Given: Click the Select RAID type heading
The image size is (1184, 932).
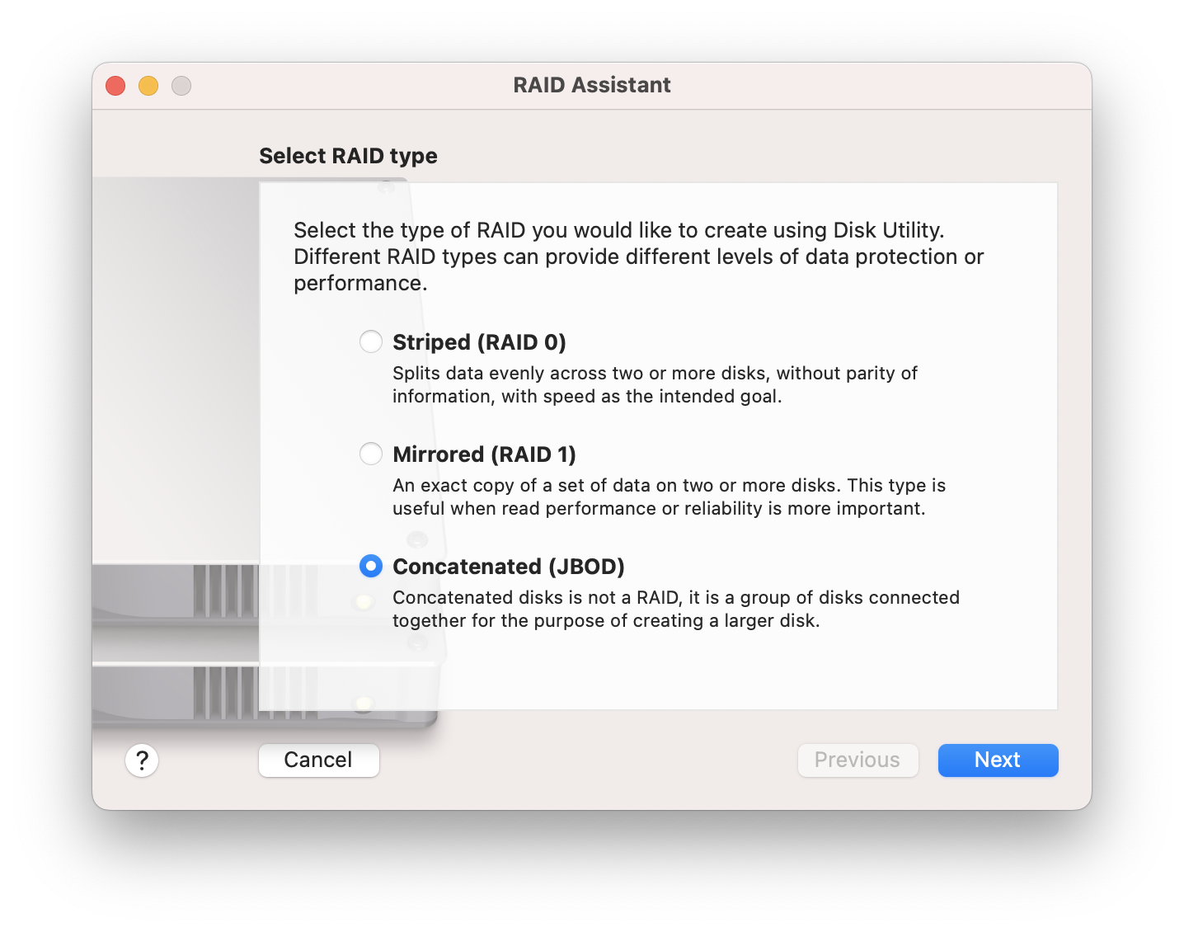Looking at the screenshot, I should [x=348, y=156].
